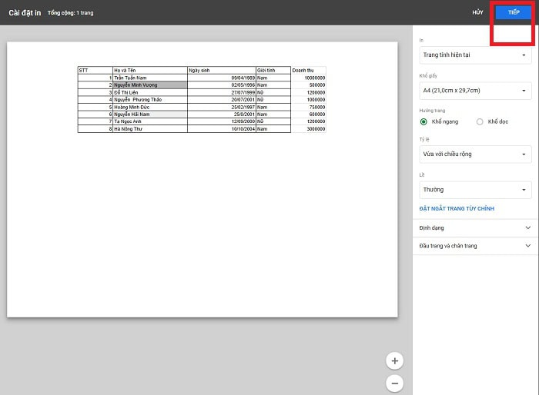Screen dimensions: 539x395
Task: Click the ĐẶT NGẮT TRANG TÙY CHỈNH link
Action: 457,208
